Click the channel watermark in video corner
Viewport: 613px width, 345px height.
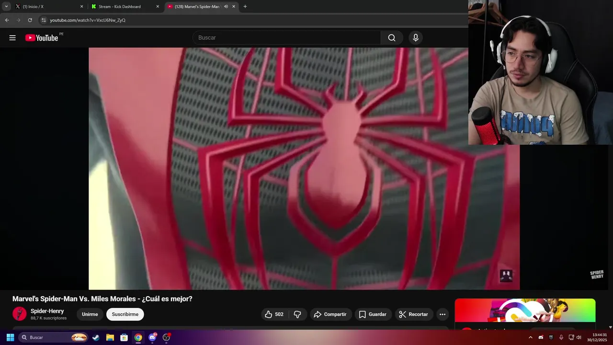click(506, 276)
